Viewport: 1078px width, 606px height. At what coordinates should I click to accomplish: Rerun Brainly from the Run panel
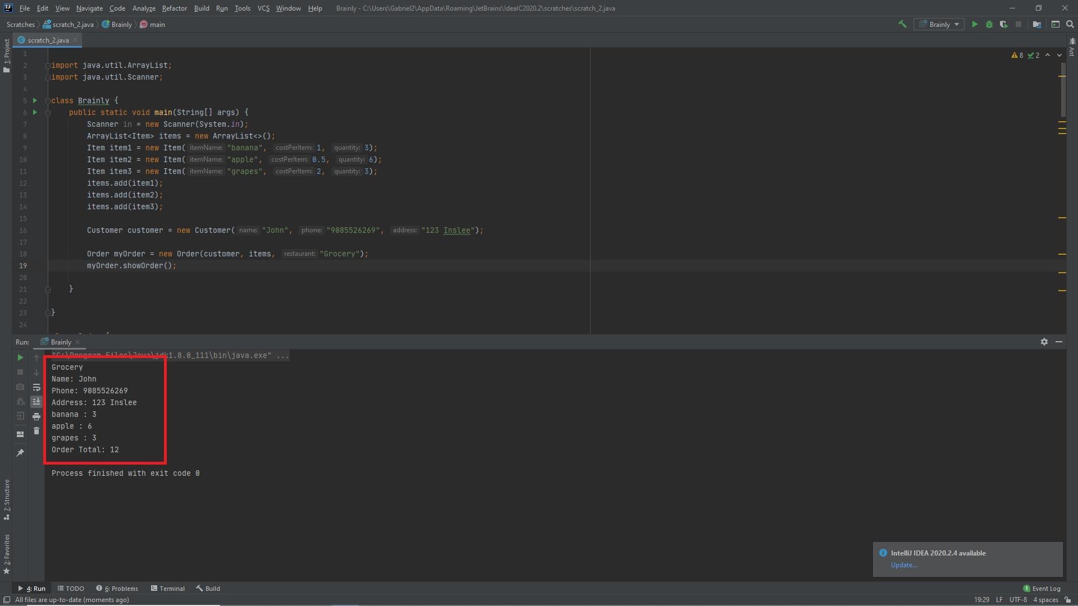(20, 357)
